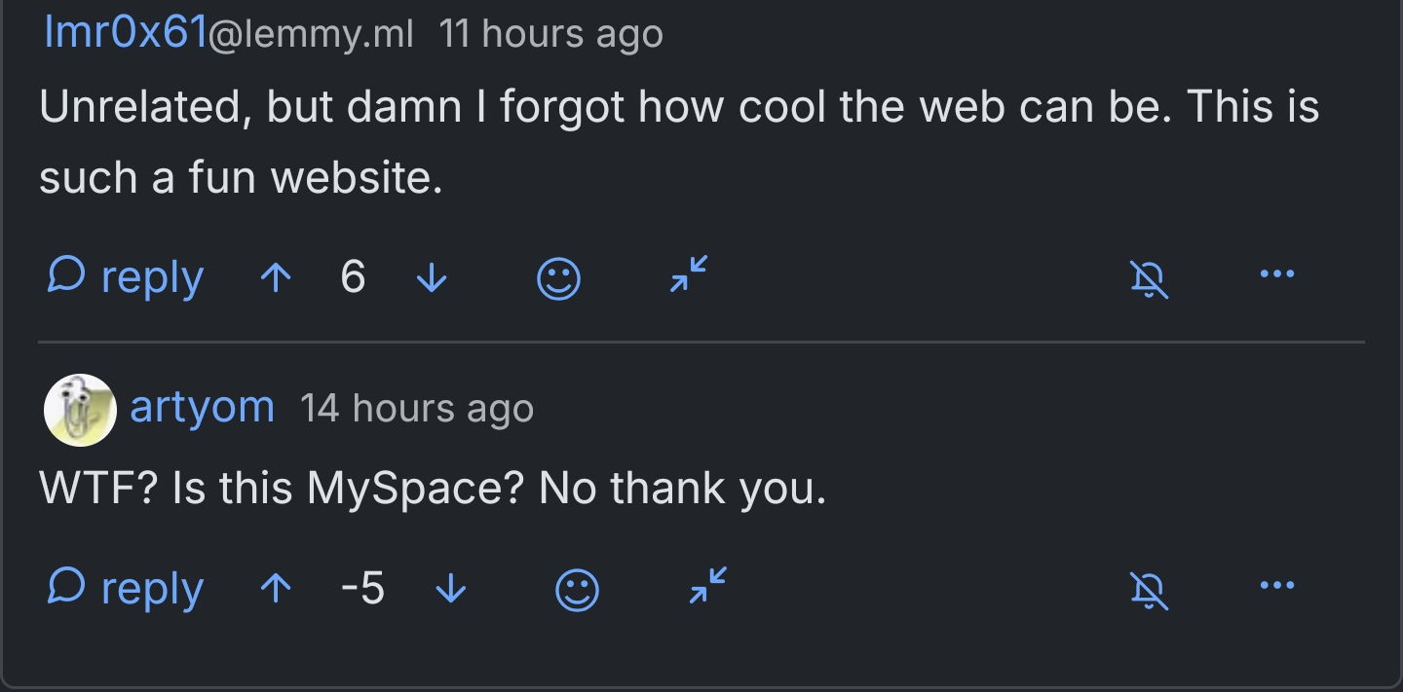Open the more actions menu on lmr0x61's comment
Viewport: 1403px width, 692px height.
(x=1277, y=276)
